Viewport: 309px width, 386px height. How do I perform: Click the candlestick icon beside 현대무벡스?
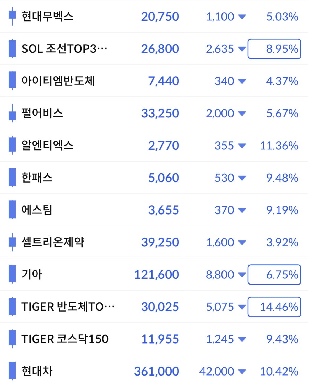tap(12, 16)
